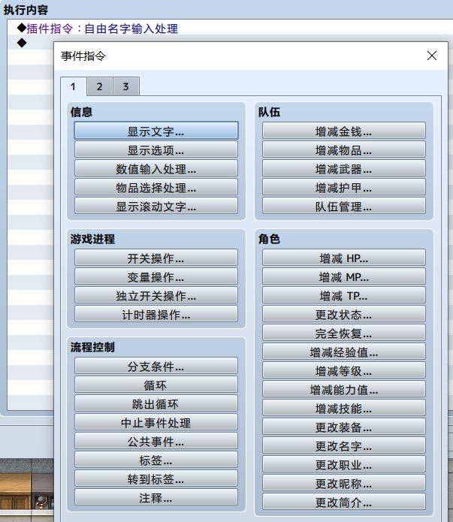Add a 循环 command
The image size is (453, 522).
[156, 385]
